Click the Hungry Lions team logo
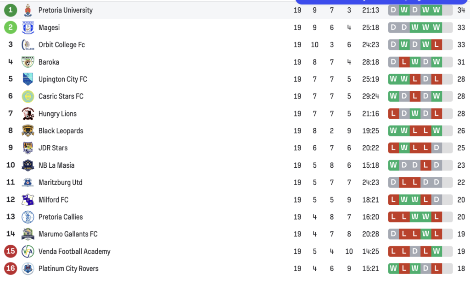The width and height of the screenshot is (470, 285). [x=28, y=114]
